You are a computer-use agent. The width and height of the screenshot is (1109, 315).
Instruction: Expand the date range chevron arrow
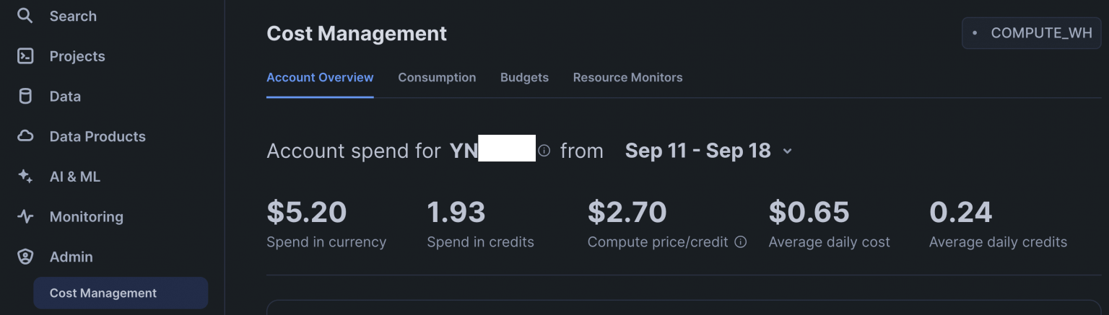coord(788,151)
